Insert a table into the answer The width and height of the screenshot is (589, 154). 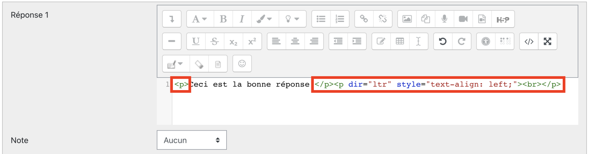400,41
